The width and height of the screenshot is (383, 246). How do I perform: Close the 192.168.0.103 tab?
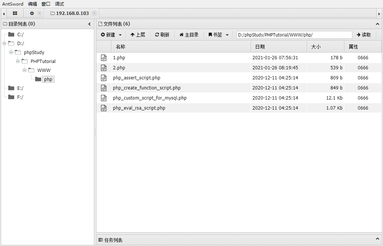pos(94,13)
